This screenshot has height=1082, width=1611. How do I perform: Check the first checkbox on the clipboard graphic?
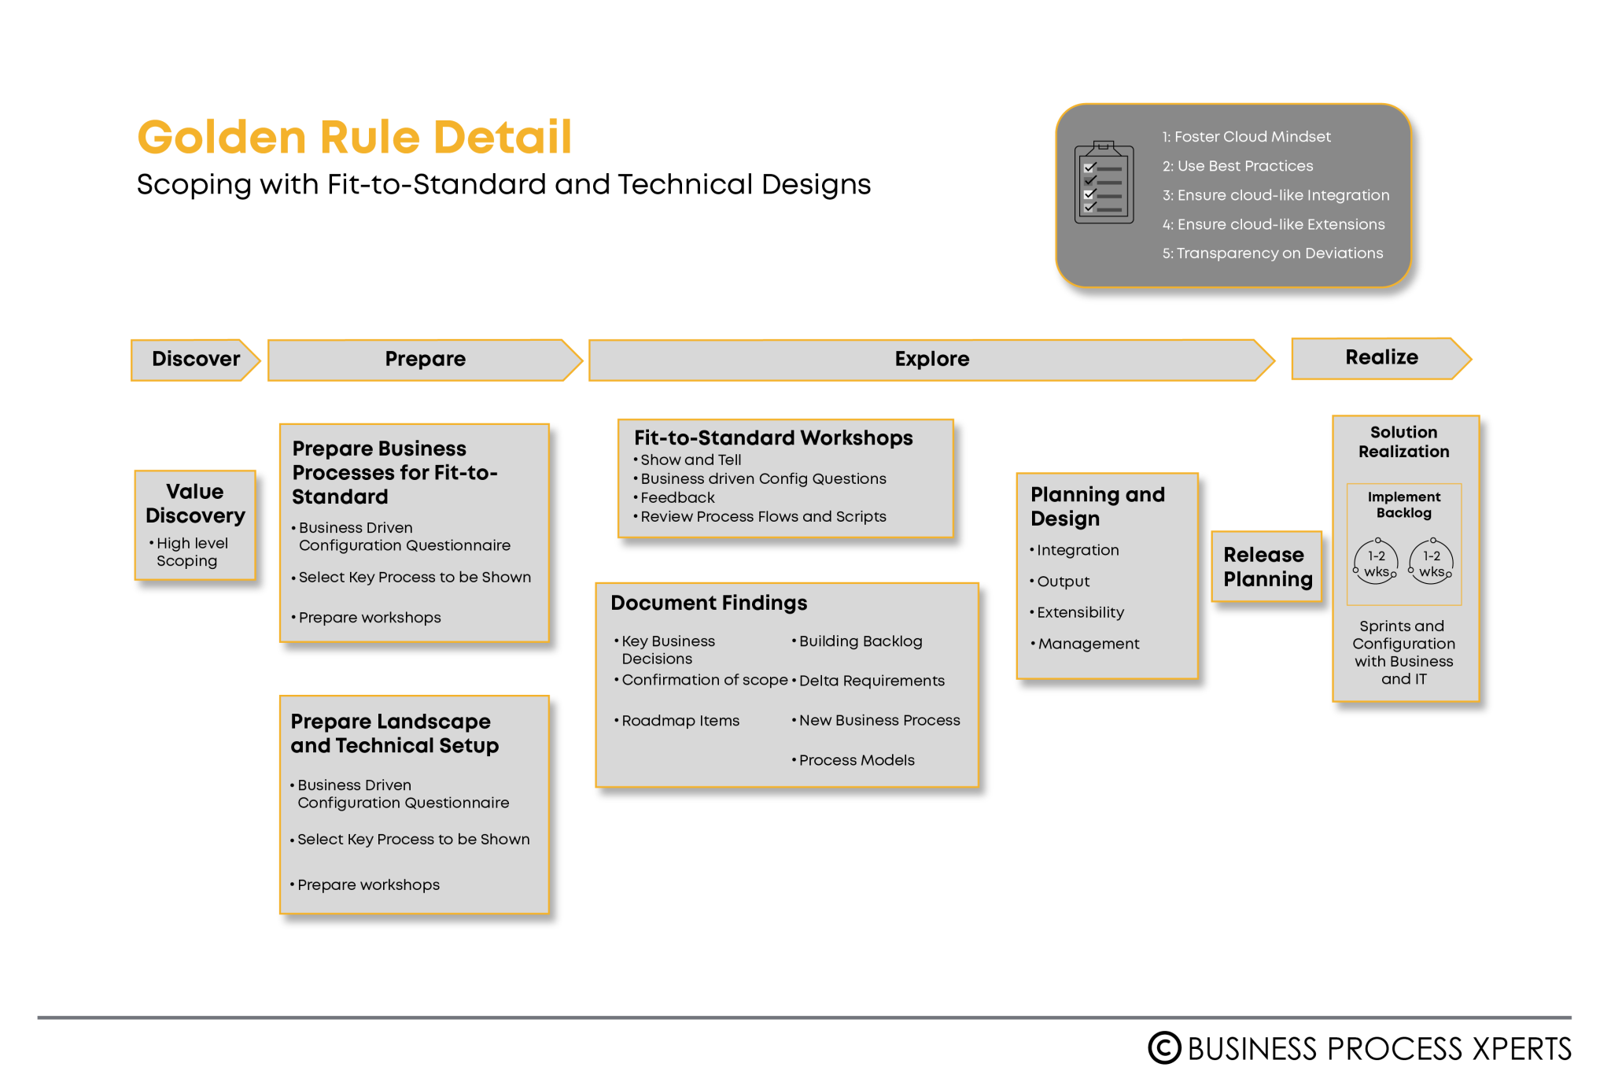[x=1088, y=168]
